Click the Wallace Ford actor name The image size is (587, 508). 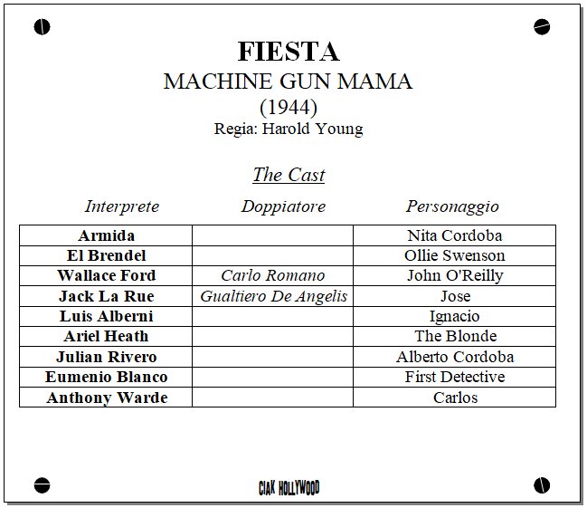[106, 275]
